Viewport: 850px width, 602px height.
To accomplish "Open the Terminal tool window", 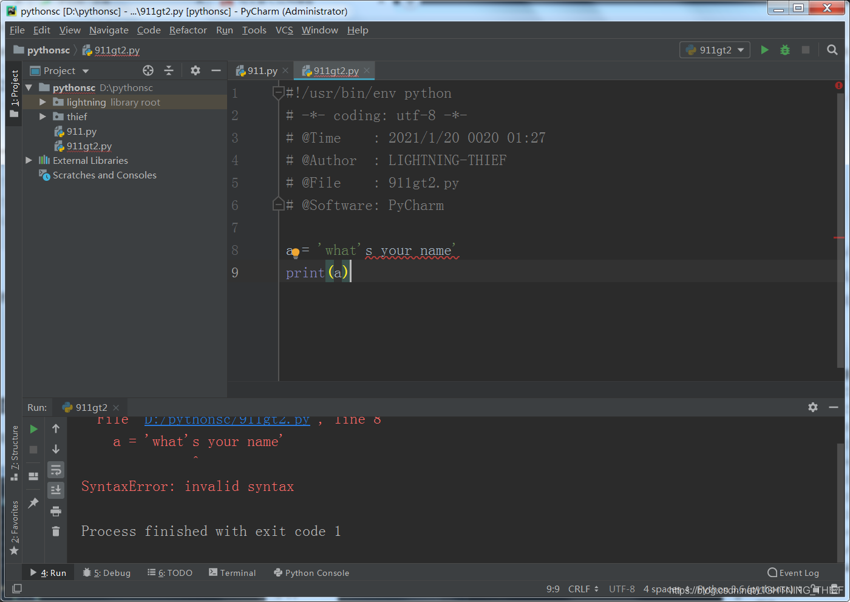I will click(233, 572).
